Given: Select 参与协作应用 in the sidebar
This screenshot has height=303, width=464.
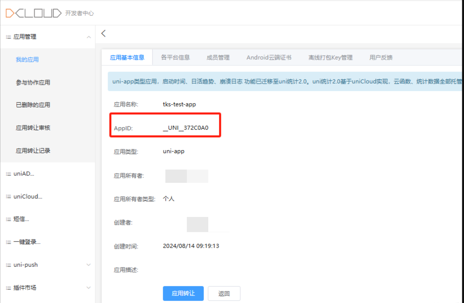Looking at the screenshot, I should click(33, 82).
